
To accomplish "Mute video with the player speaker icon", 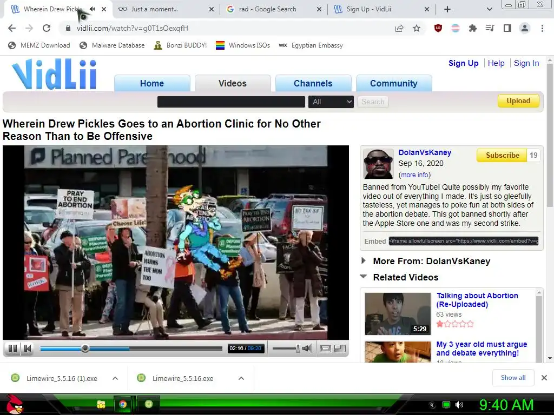I will point(307,349).
